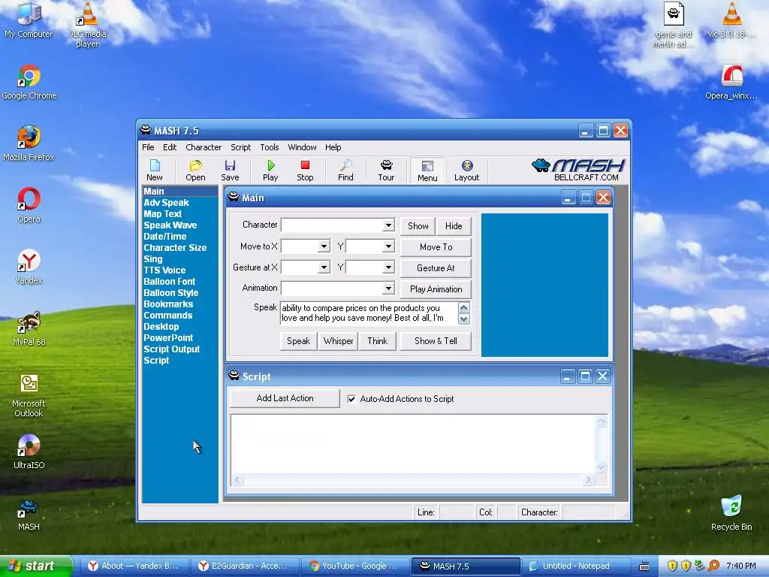The height and width of the screenshot is (577, 769).
Task: Click inside the Speak text field
Action: click(369, 313)
